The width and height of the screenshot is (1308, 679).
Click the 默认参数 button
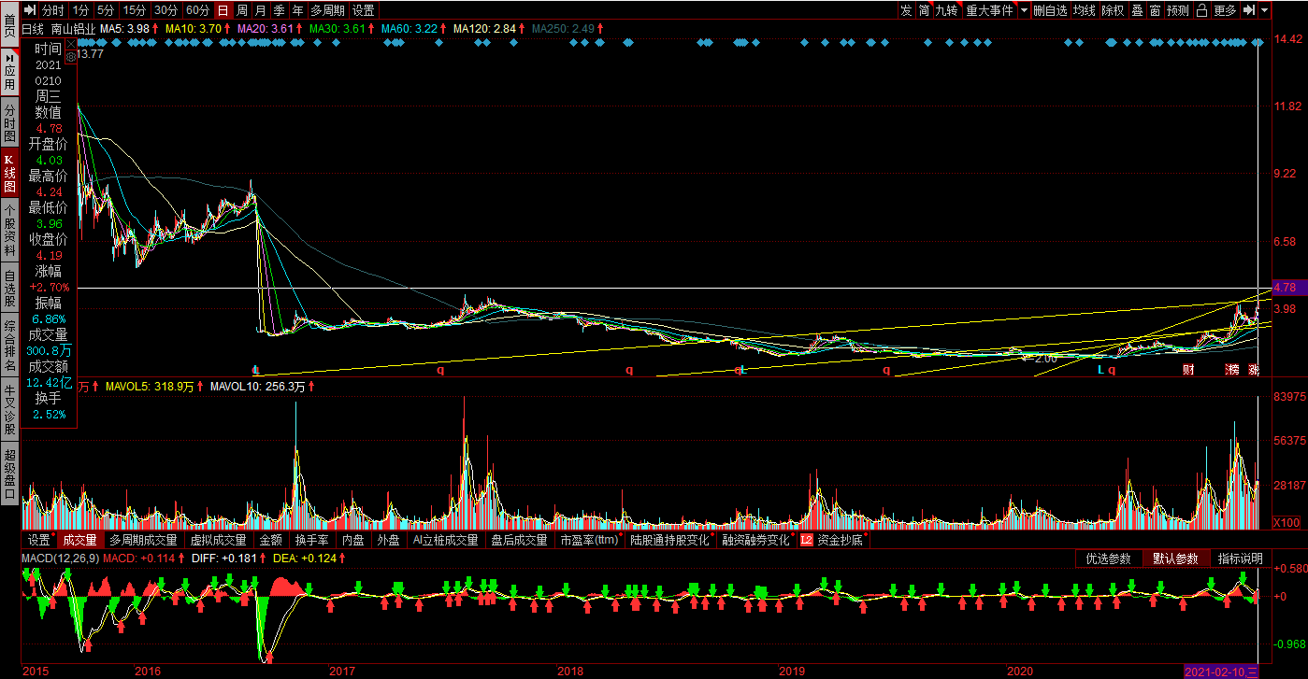coord(1175,559)
